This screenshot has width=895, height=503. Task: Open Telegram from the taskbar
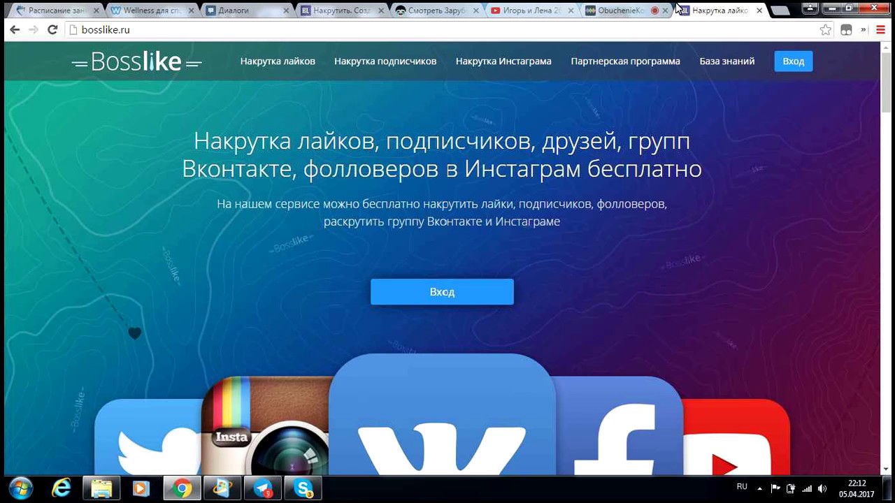click(x=263, y=488)
